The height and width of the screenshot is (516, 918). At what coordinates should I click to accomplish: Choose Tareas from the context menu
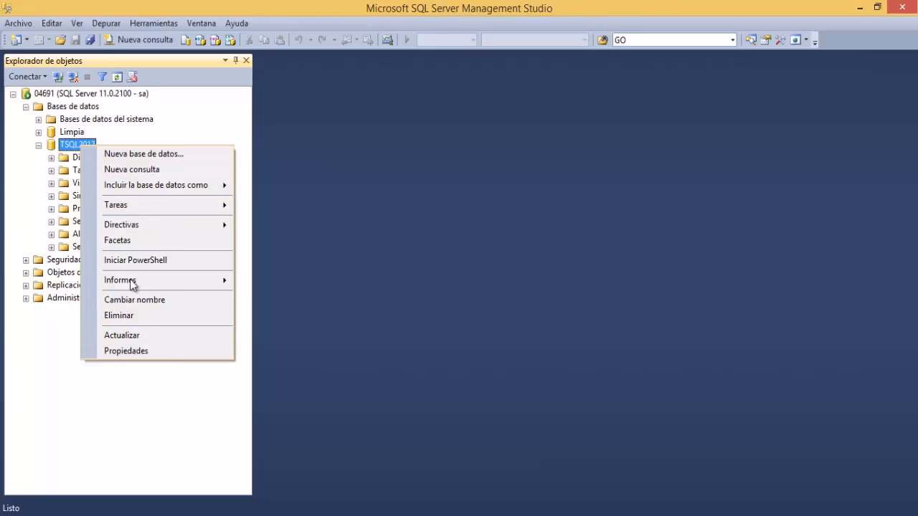115,205
